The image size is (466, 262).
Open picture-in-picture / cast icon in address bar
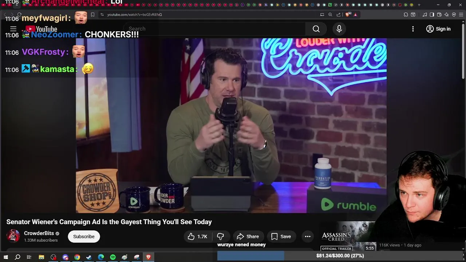point(322,15)
